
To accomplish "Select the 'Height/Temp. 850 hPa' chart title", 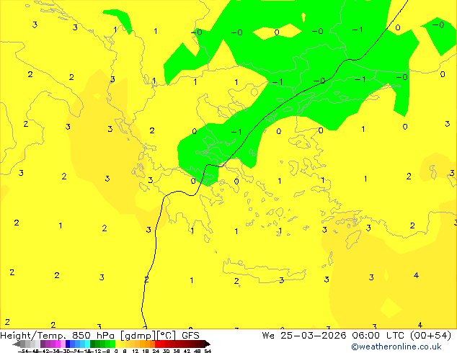I will 58,336.
